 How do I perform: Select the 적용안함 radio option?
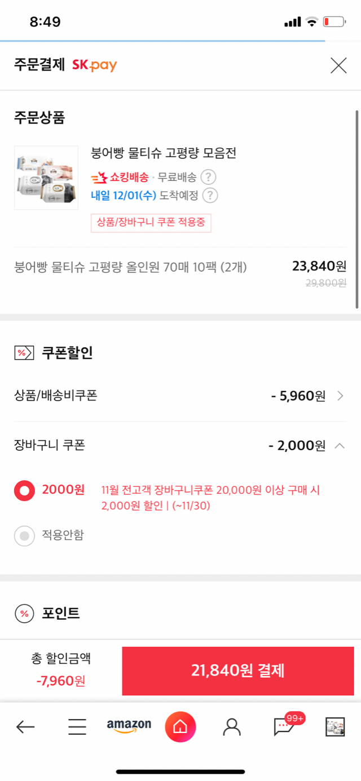point(24,536)
